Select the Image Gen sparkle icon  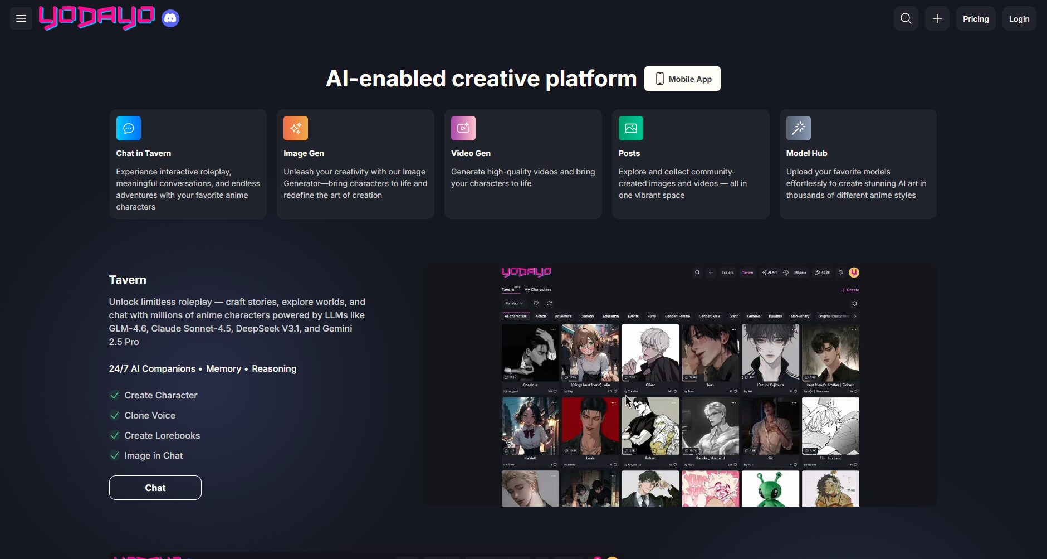pyautogui.click(x=295, y=128)
